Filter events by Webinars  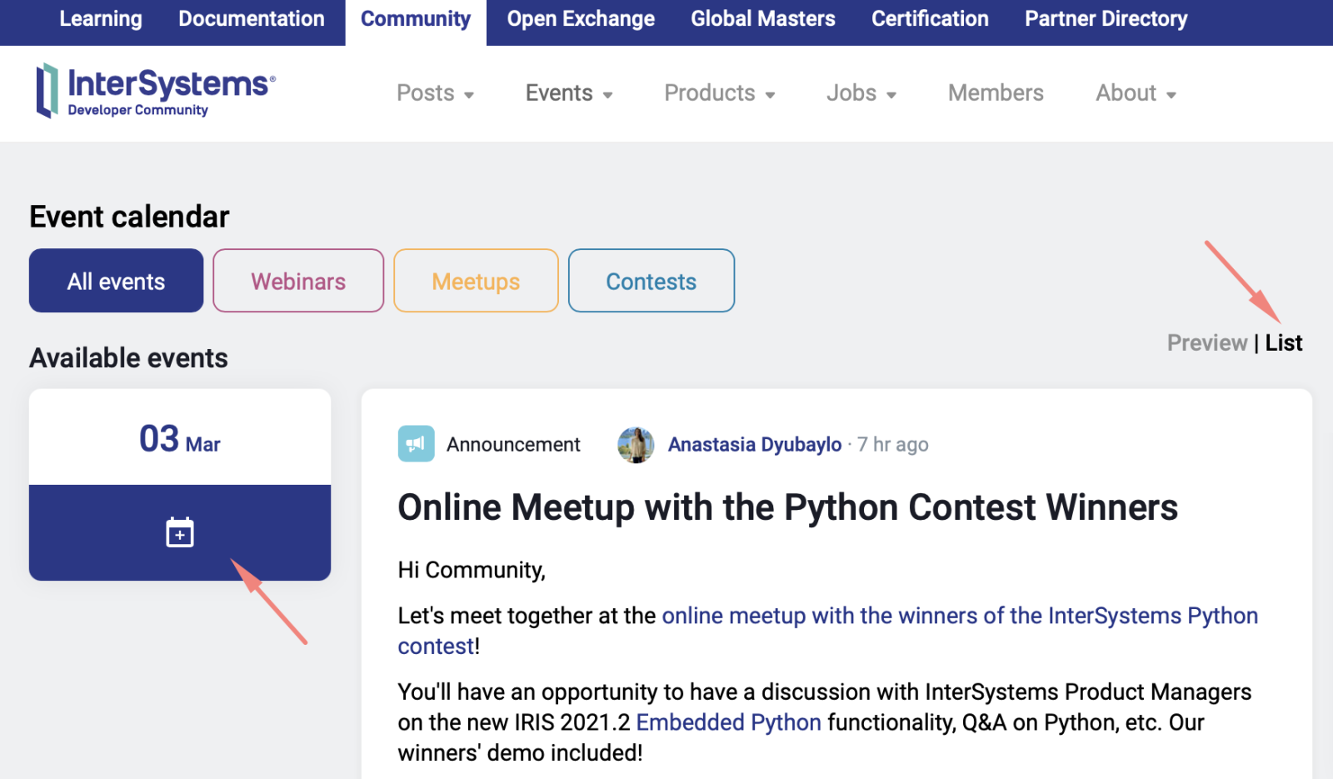298,281
